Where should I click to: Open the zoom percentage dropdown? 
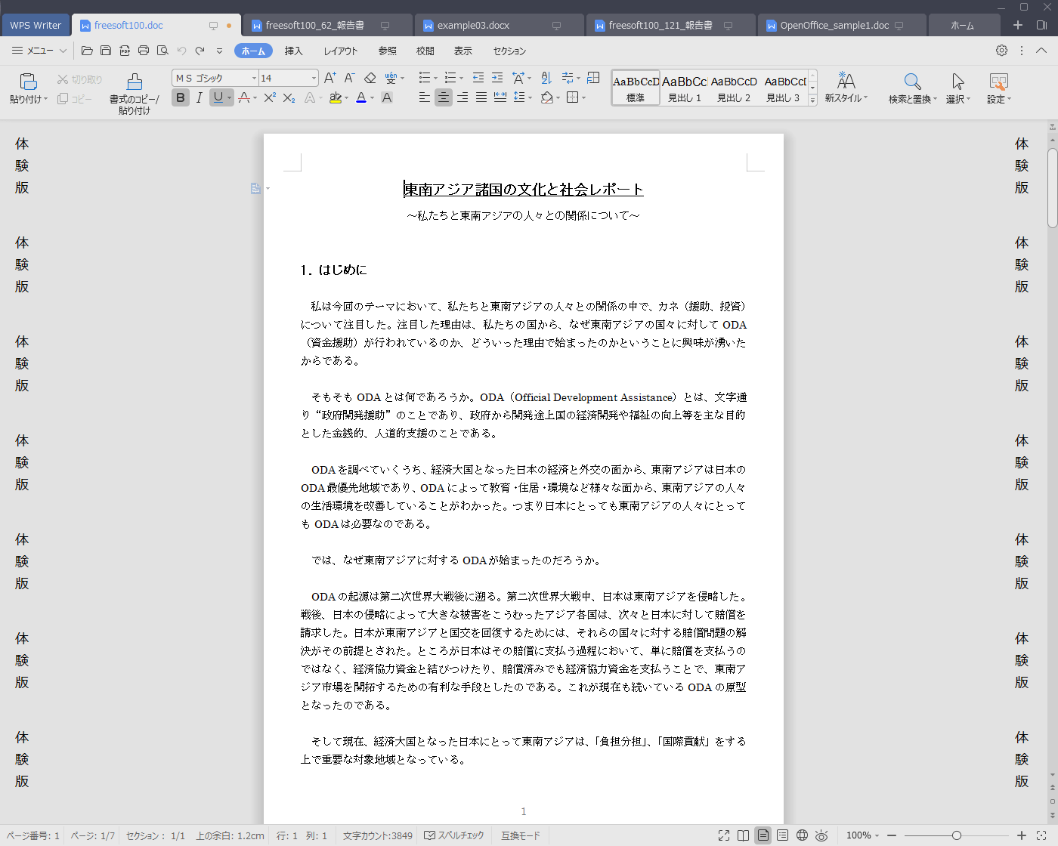877,835
